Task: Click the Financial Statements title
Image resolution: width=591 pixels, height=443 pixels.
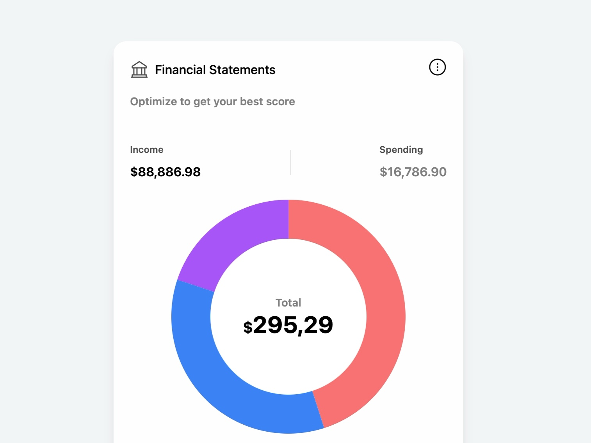Action: [215, 69]
